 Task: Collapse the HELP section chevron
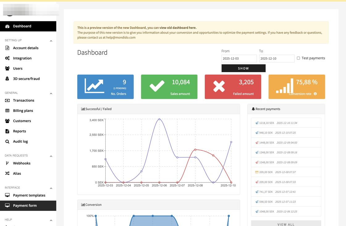(51, 220)
